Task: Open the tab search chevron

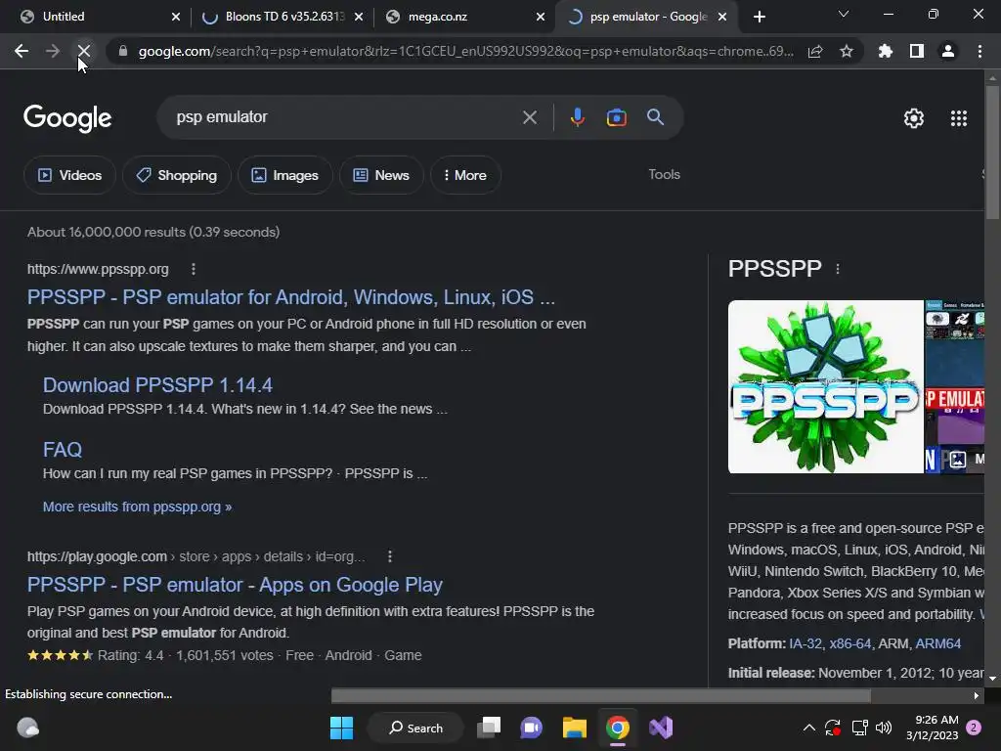Action: 844,14
